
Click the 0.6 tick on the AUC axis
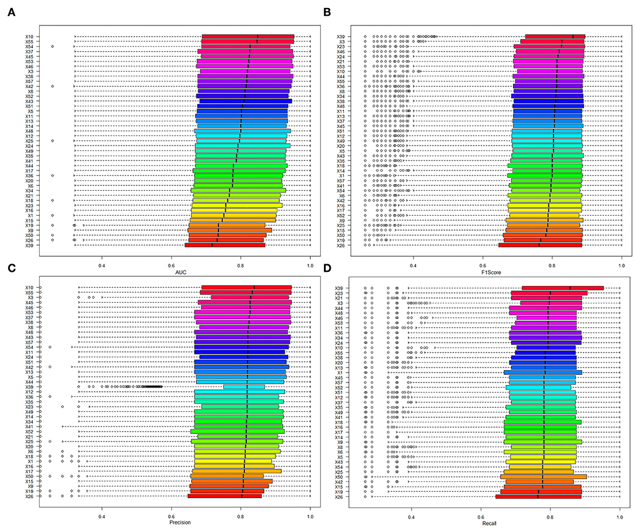tap(171, 266)
